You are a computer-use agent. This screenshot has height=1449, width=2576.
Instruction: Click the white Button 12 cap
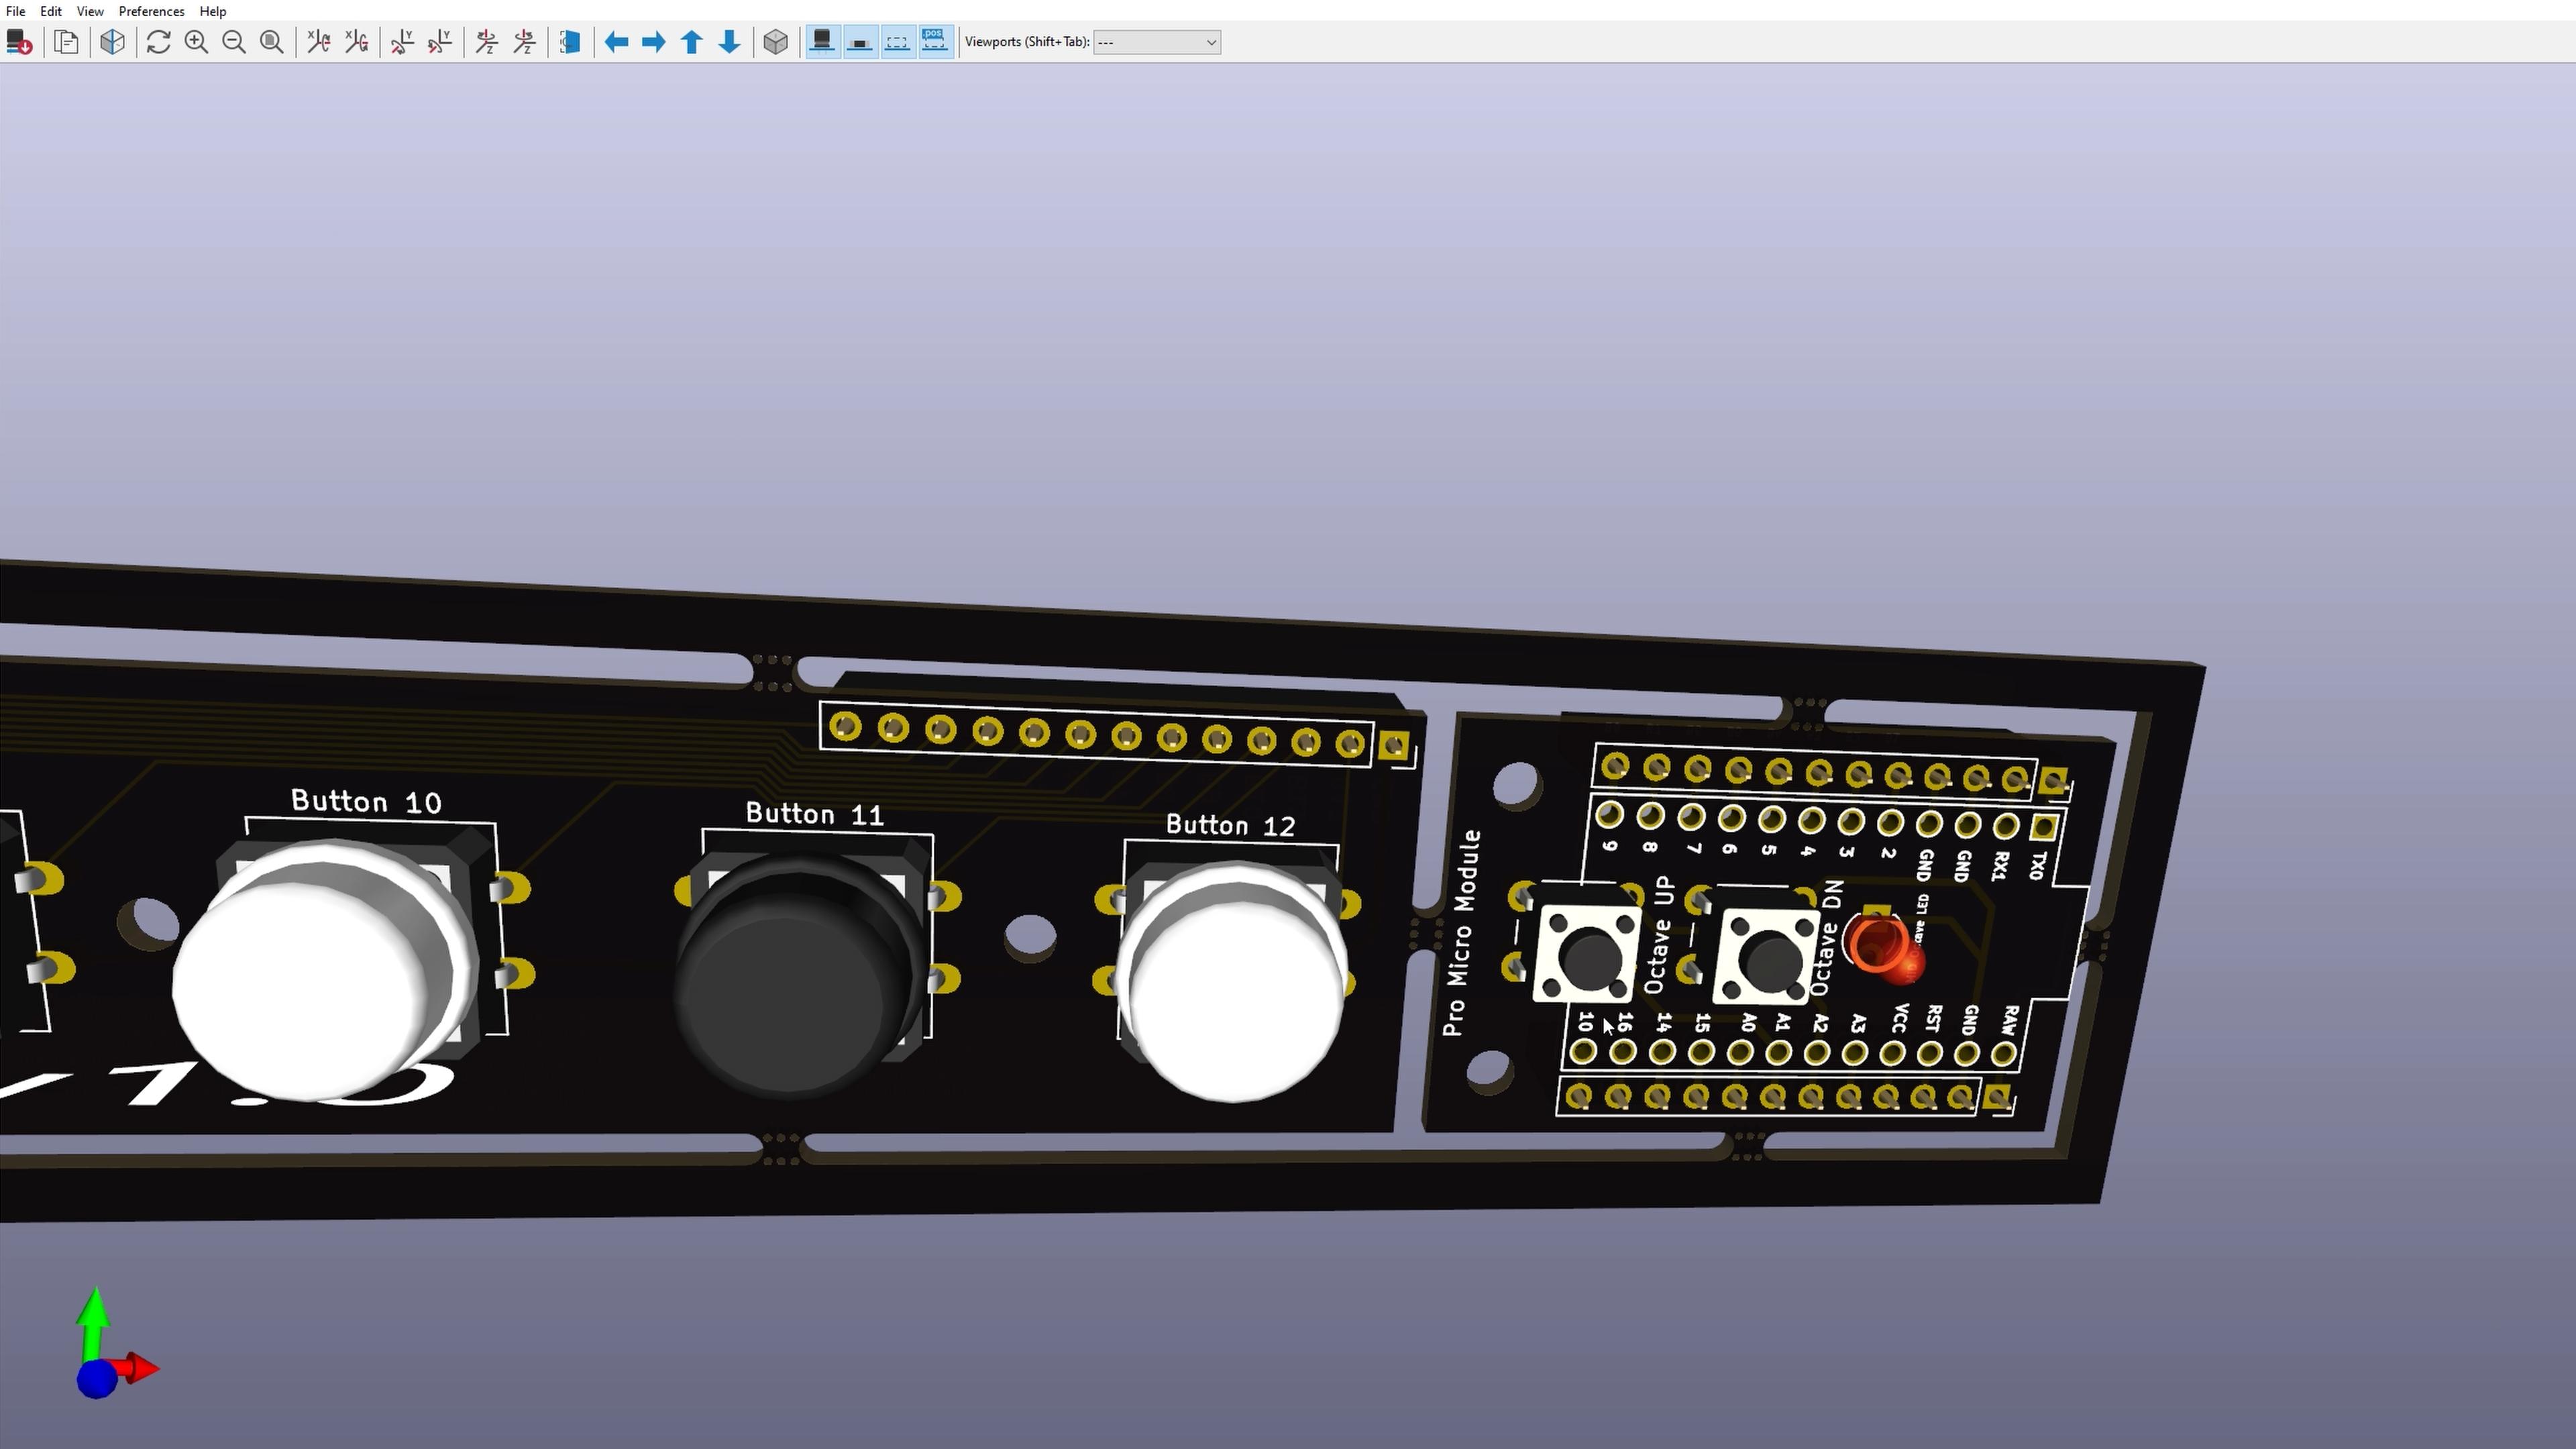click(x=1235, y=985)
